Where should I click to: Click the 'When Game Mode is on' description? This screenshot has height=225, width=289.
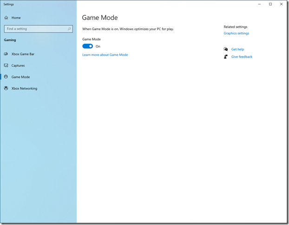click(128, 29)
